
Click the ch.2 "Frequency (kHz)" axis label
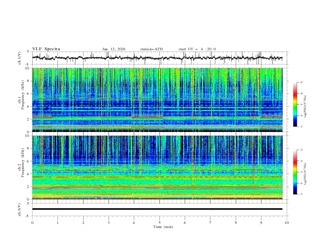click(23, 163)
